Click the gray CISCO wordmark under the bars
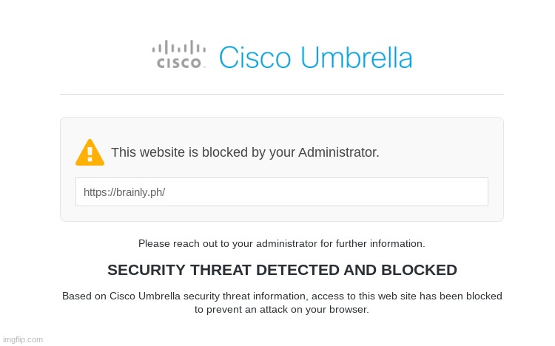 [179, 63]
